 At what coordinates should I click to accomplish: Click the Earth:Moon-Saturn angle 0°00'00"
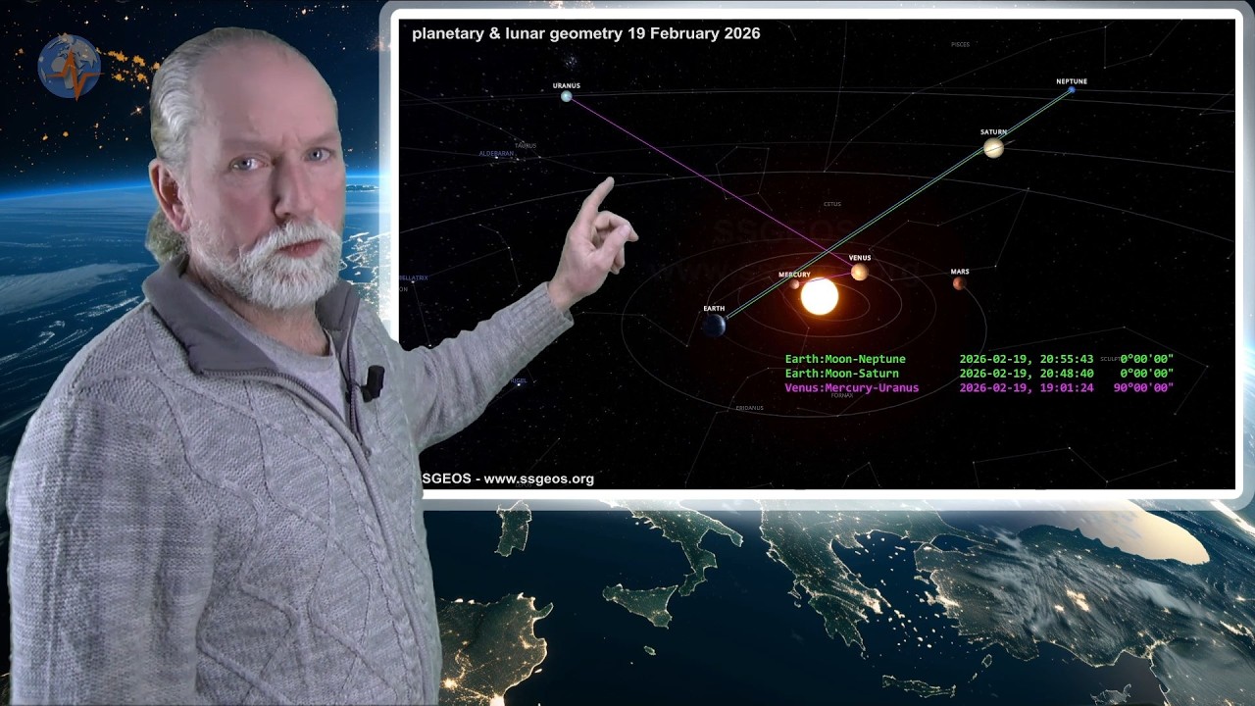[1147, 374]
